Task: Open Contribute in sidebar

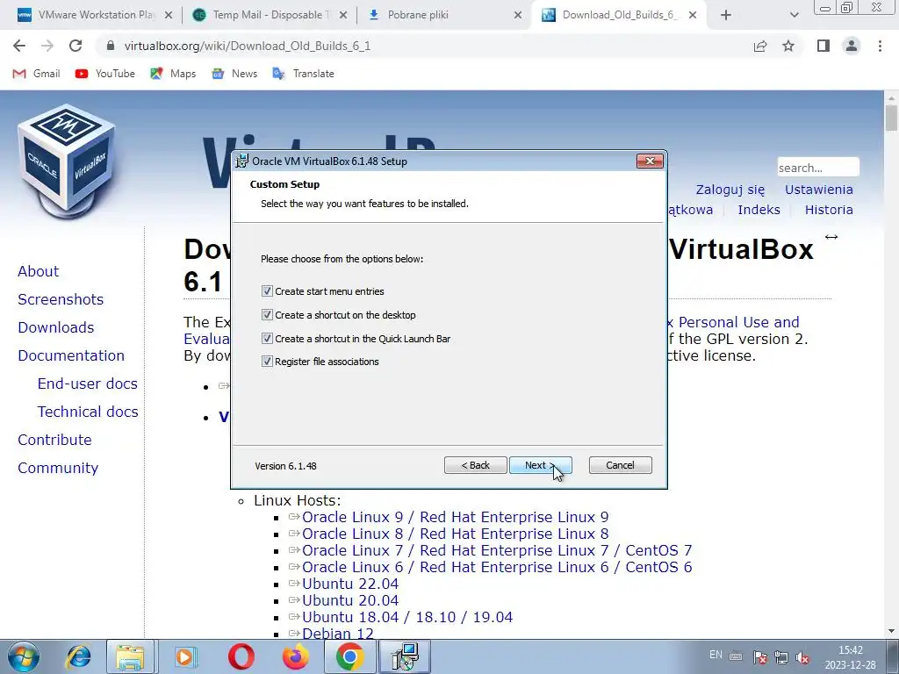Action: point(55,440)
